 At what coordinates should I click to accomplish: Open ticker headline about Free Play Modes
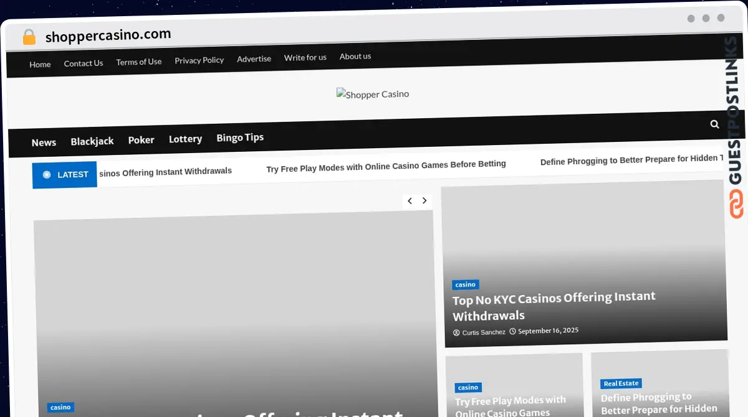tap(386, 165)
